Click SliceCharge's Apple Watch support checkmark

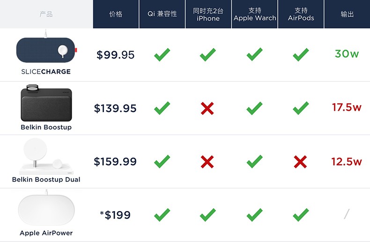click(255, 54)
